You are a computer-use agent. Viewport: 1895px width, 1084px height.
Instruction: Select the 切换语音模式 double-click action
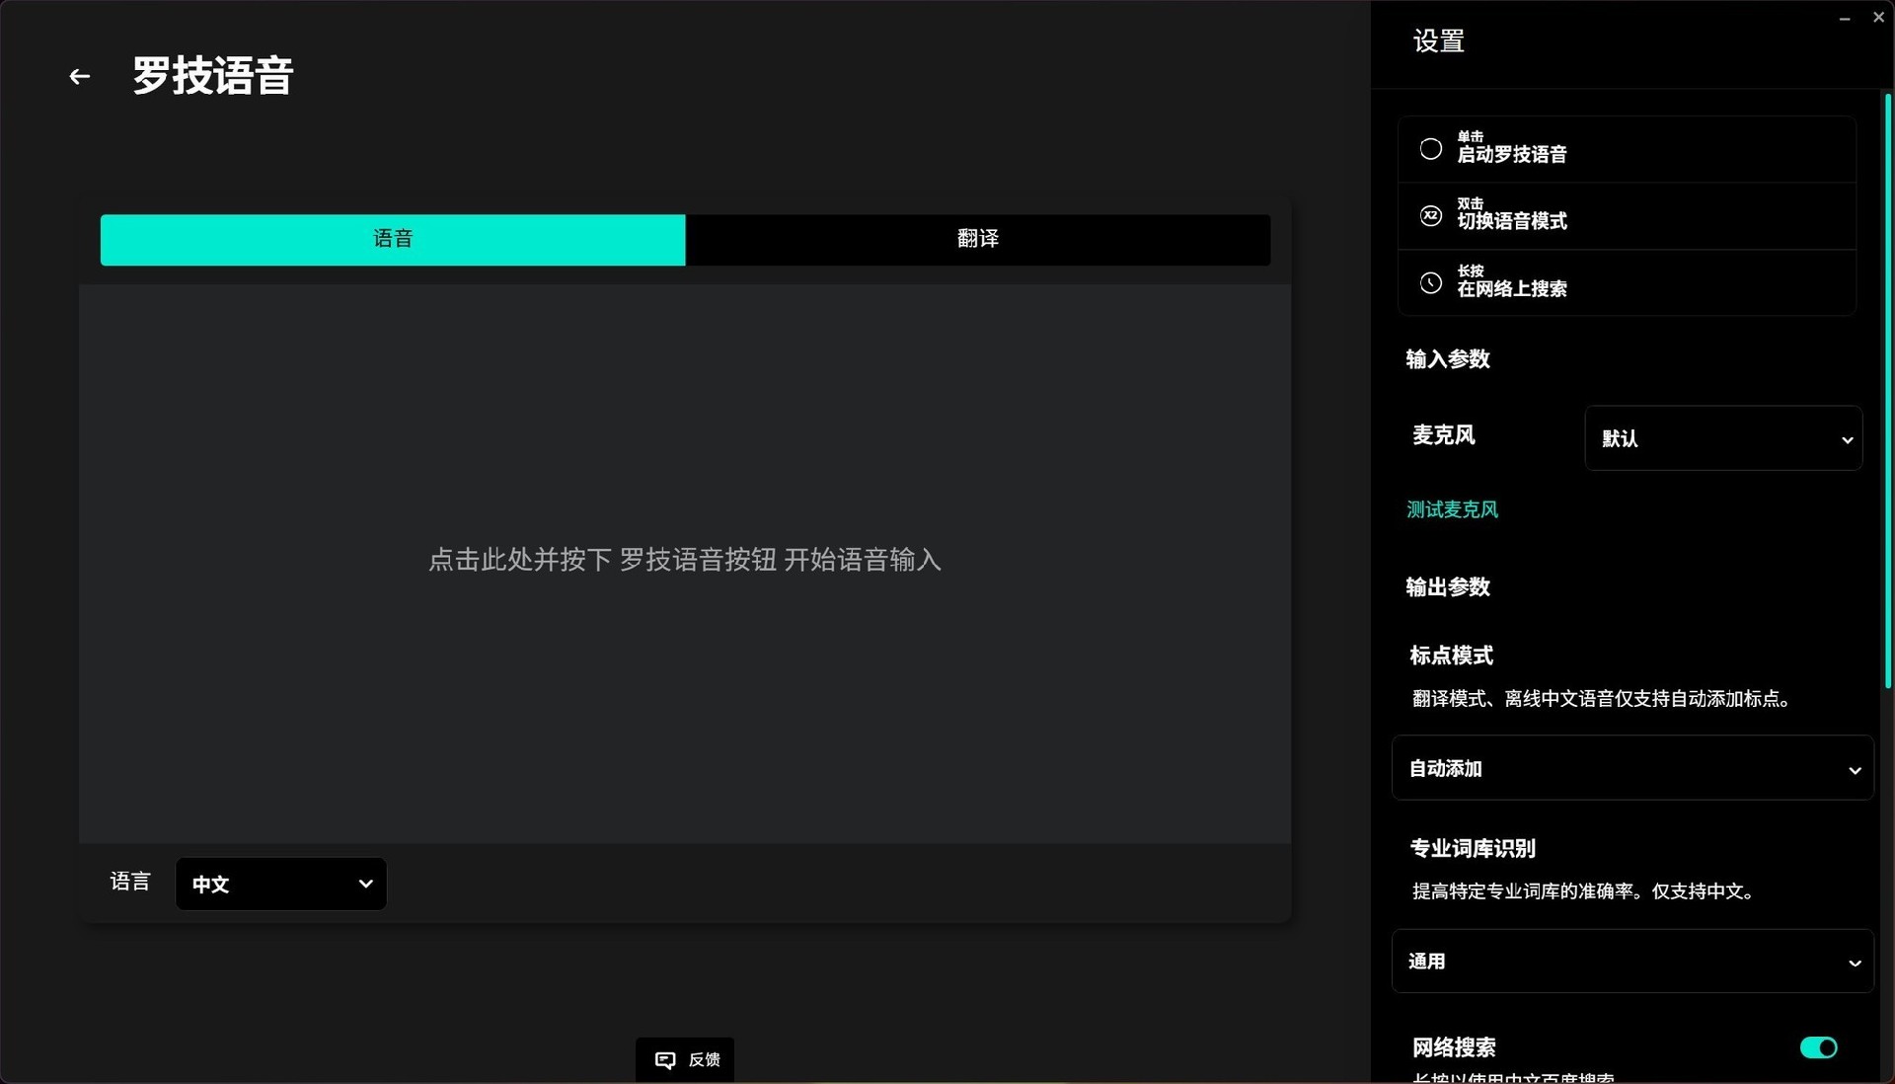click(x=1627, y=216)
